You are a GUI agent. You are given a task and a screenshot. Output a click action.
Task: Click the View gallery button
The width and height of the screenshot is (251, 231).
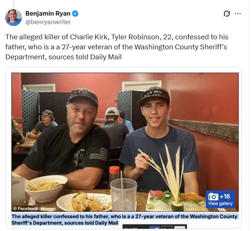pyautogui.click(x=221, y=204)
